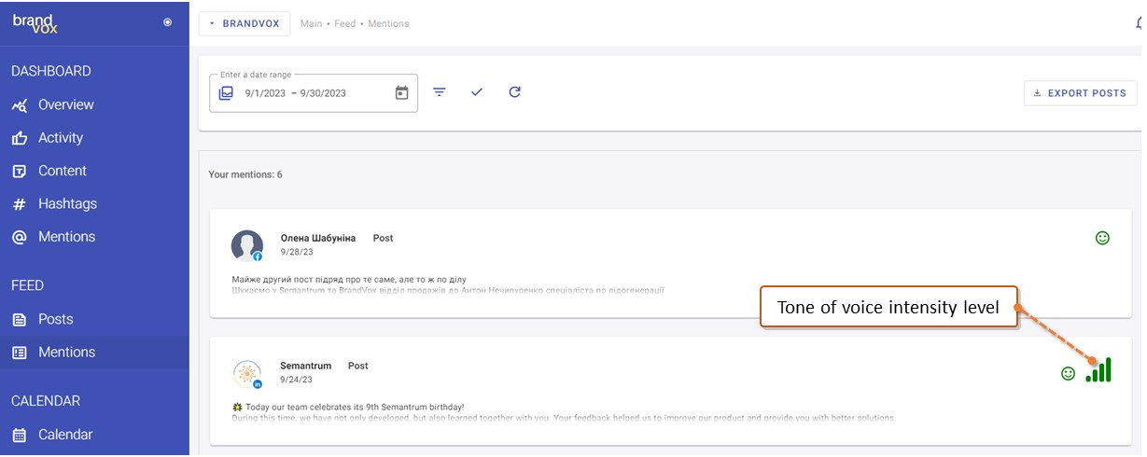Viewport: 1147px width, 457px height.
Task: Click the EXPORT POSTS button
Action: tap(1081, 93)
